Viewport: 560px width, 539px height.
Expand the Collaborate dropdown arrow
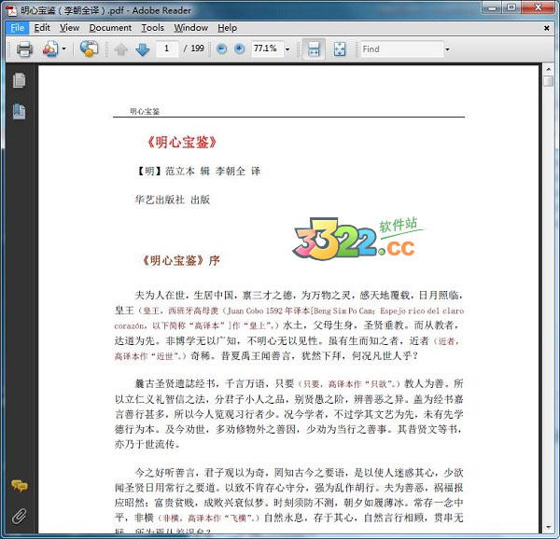pyautogui.click(x=64, y=48)
